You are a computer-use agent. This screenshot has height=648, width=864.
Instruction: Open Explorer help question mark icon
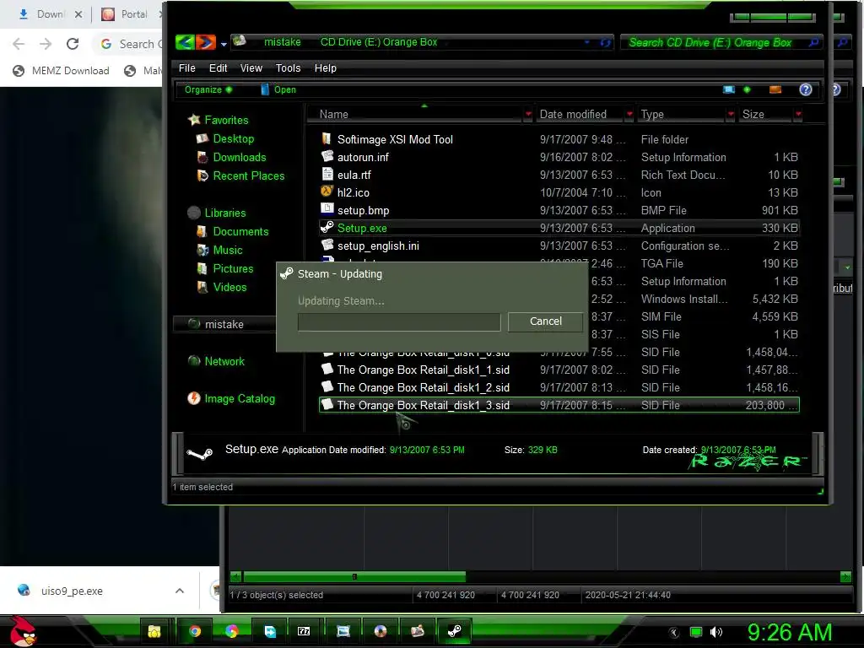click(805, 89)
